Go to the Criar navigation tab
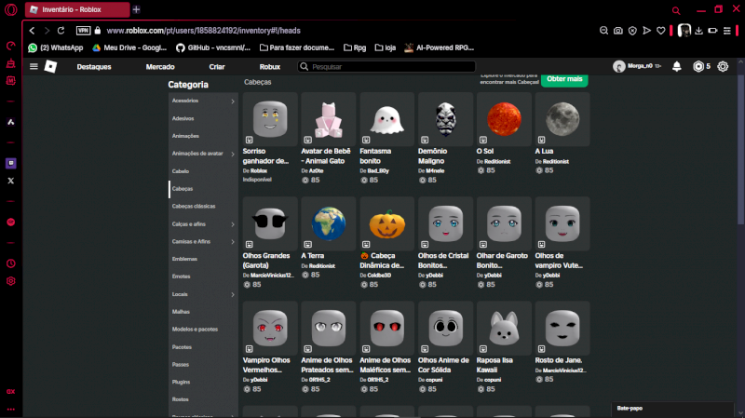Image resolution: width=745 pixels, height=418 pixels. click(x=217, y=67)
